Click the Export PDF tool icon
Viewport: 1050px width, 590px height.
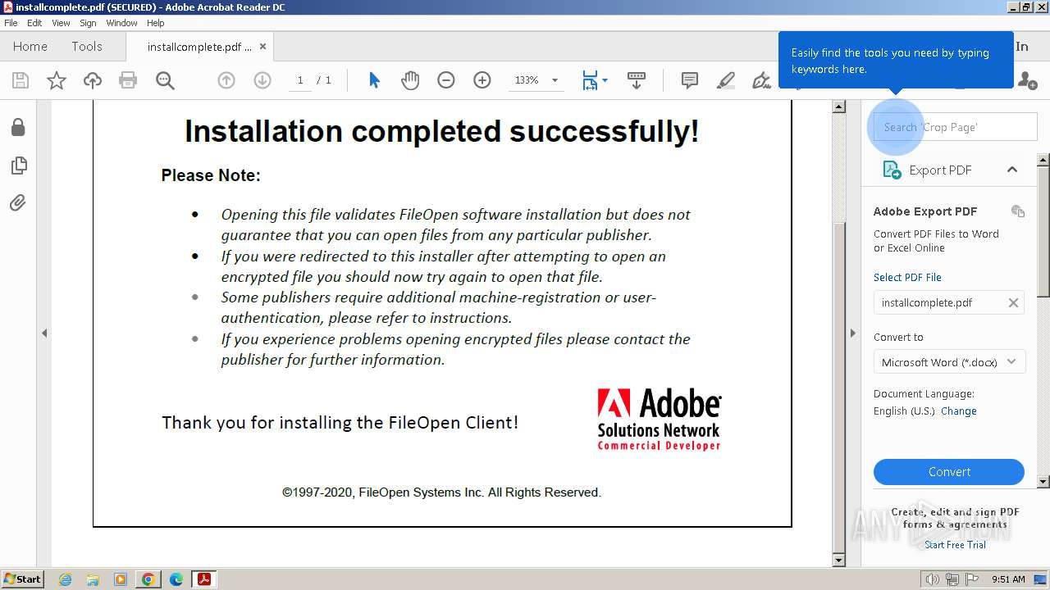892,170
